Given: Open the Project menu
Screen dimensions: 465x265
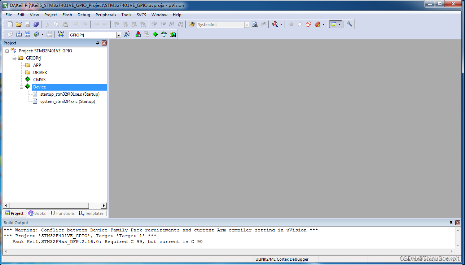Looking at the screenshot, I should tap(51, 15).
